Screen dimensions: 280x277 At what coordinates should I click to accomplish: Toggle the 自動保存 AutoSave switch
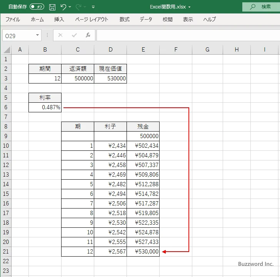point(37,7)
